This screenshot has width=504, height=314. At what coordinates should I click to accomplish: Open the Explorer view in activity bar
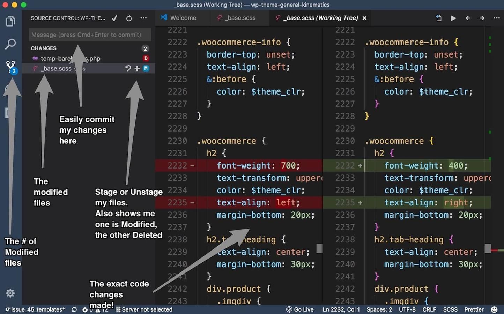pos(10,22)
